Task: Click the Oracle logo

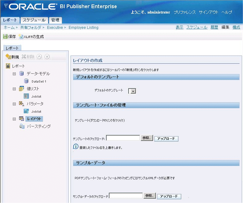Action: click(x=30, y=7)
